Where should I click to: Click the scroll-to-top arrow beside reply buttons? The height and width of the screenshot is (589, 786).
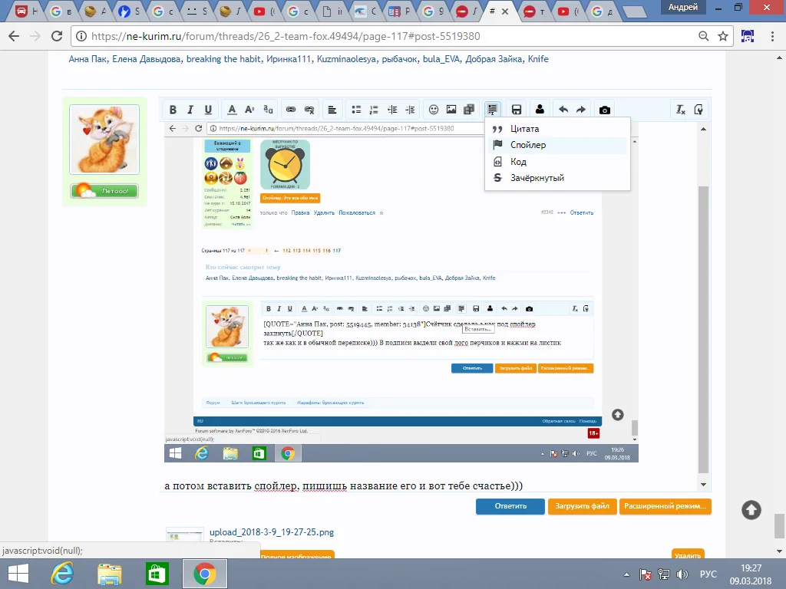(x=751, y=510)
